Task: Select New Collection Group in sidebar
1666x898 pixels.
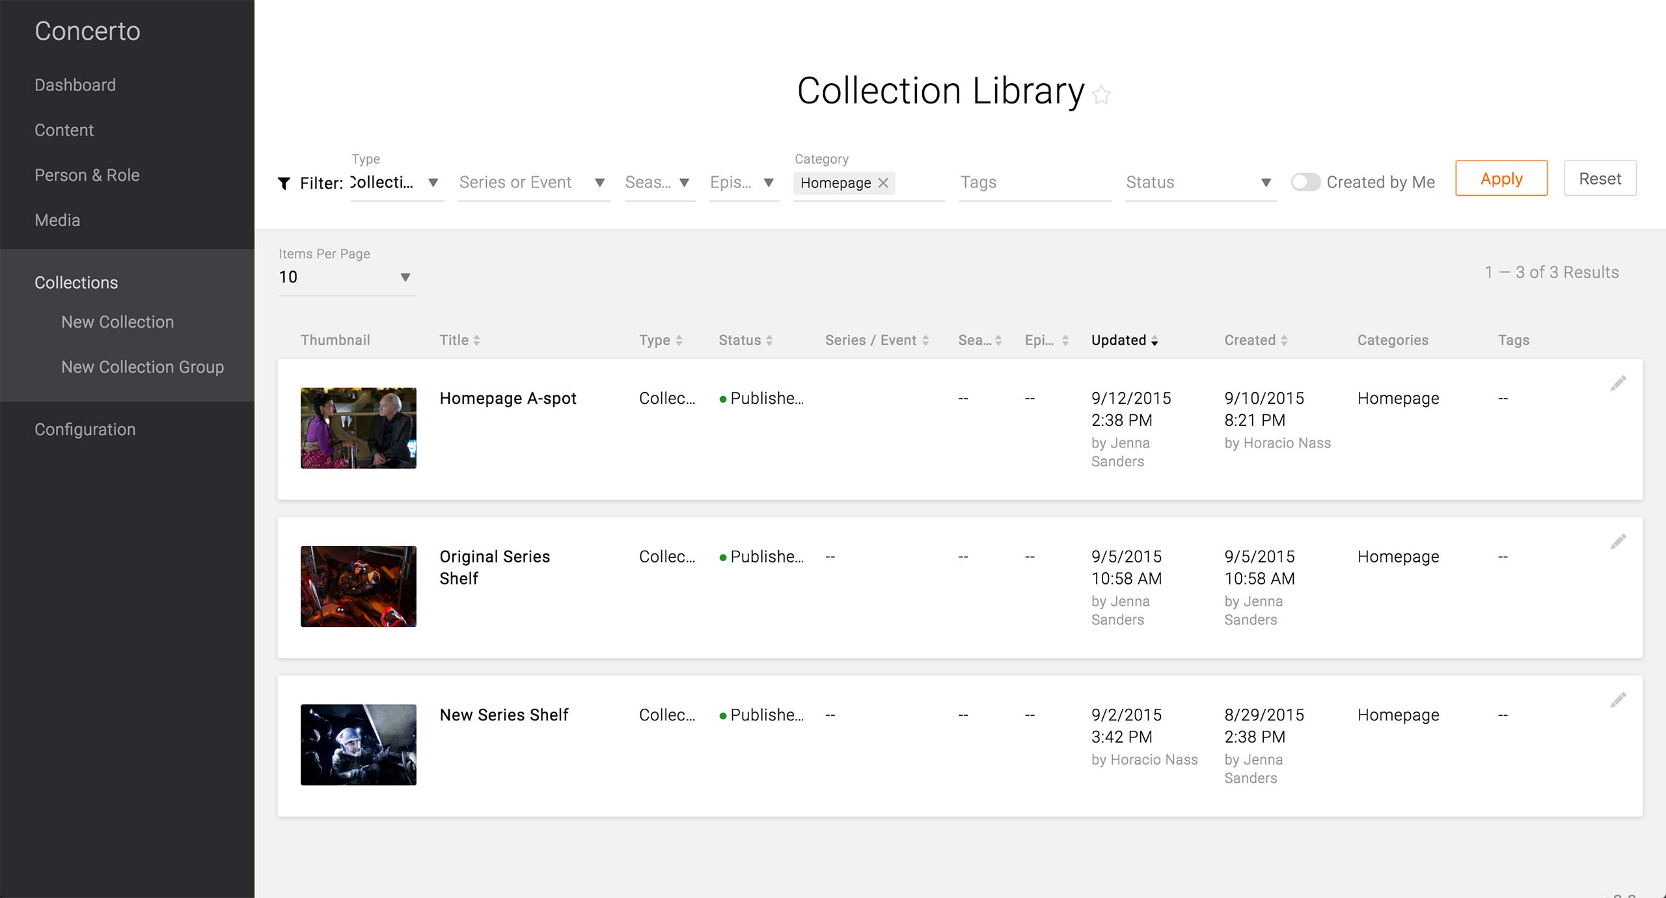Action: point(143,367)
